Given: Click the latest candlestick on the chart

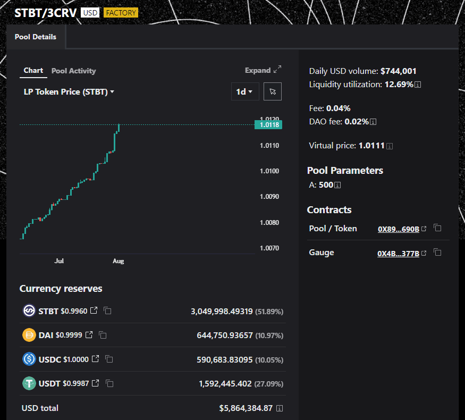Looking at the screenshot, I should click(x=119, y=128).
